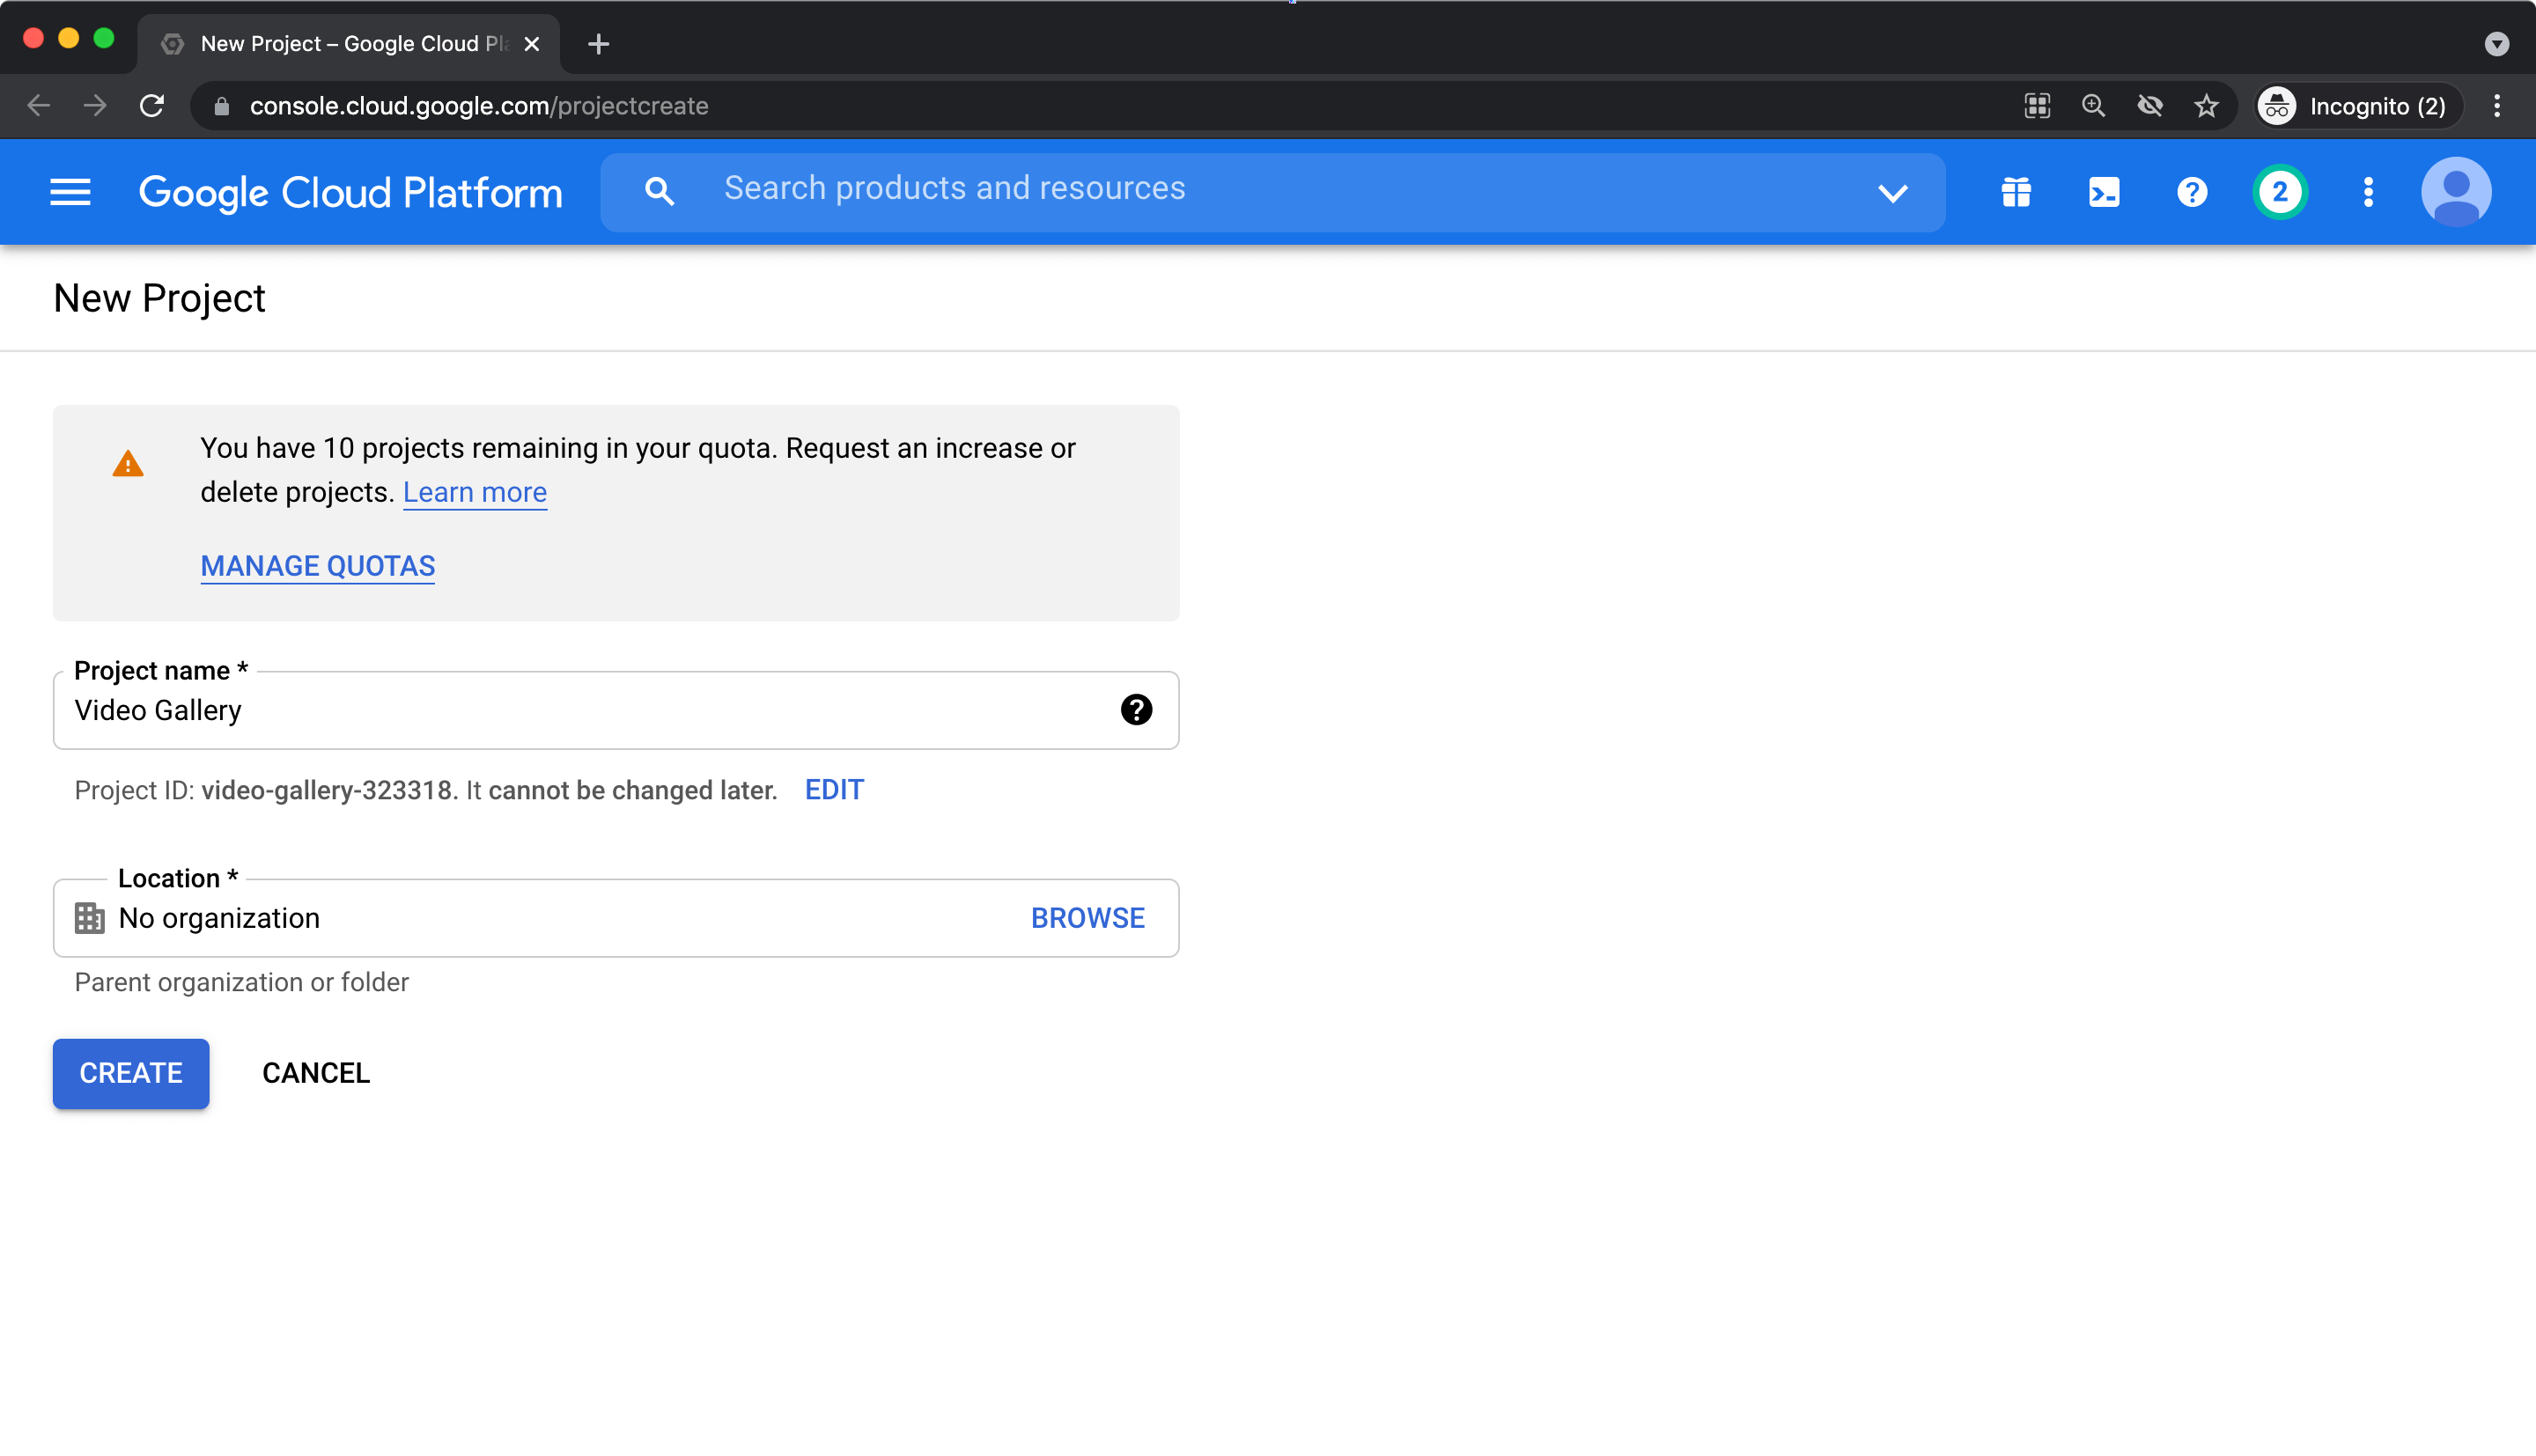The width and height of the screenshot is (2536, 1456).
Task: Click the Google Cloud Platform logo
Action: tap(350, 192)
